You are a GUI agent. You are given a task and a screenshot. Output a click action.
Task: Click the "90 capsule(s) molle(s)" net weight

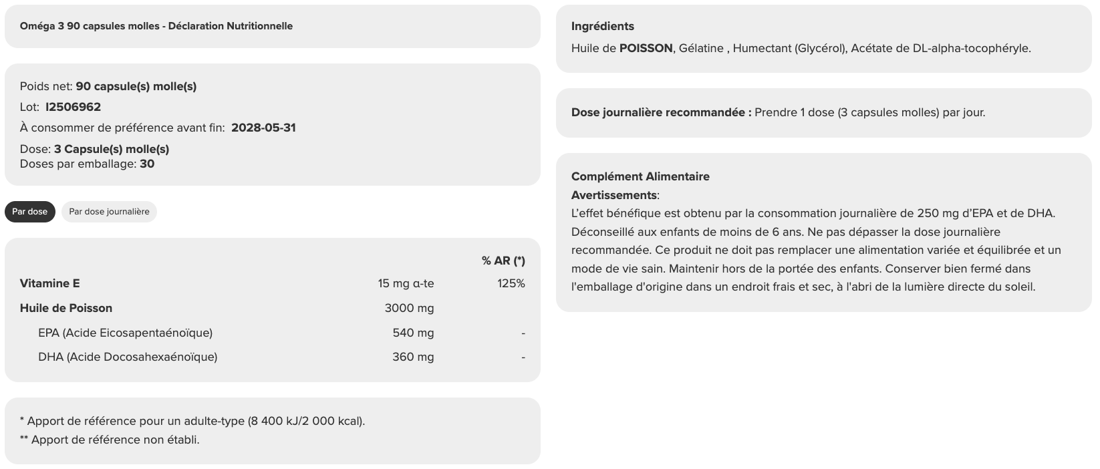136,86
